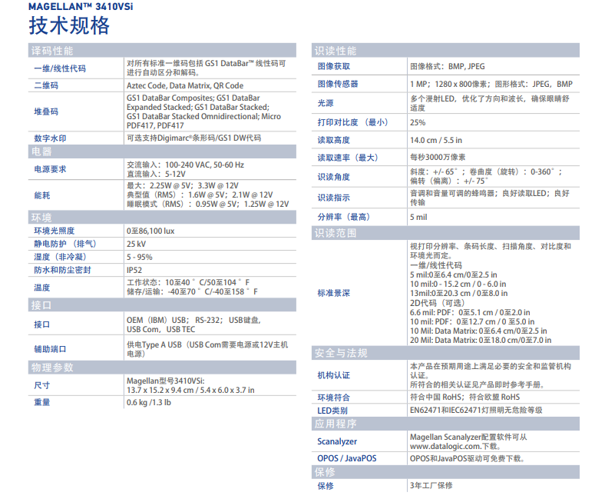Image resolution: width=605 pixels, height=499 pixels.
Task: Select the 识读性能 section header
Action: pyautogui.click(x=336, y=51)
